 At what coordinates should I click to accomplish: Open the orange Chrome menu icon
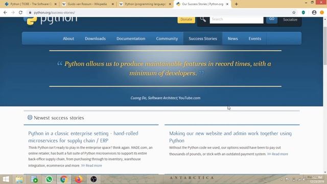point(322,12)
